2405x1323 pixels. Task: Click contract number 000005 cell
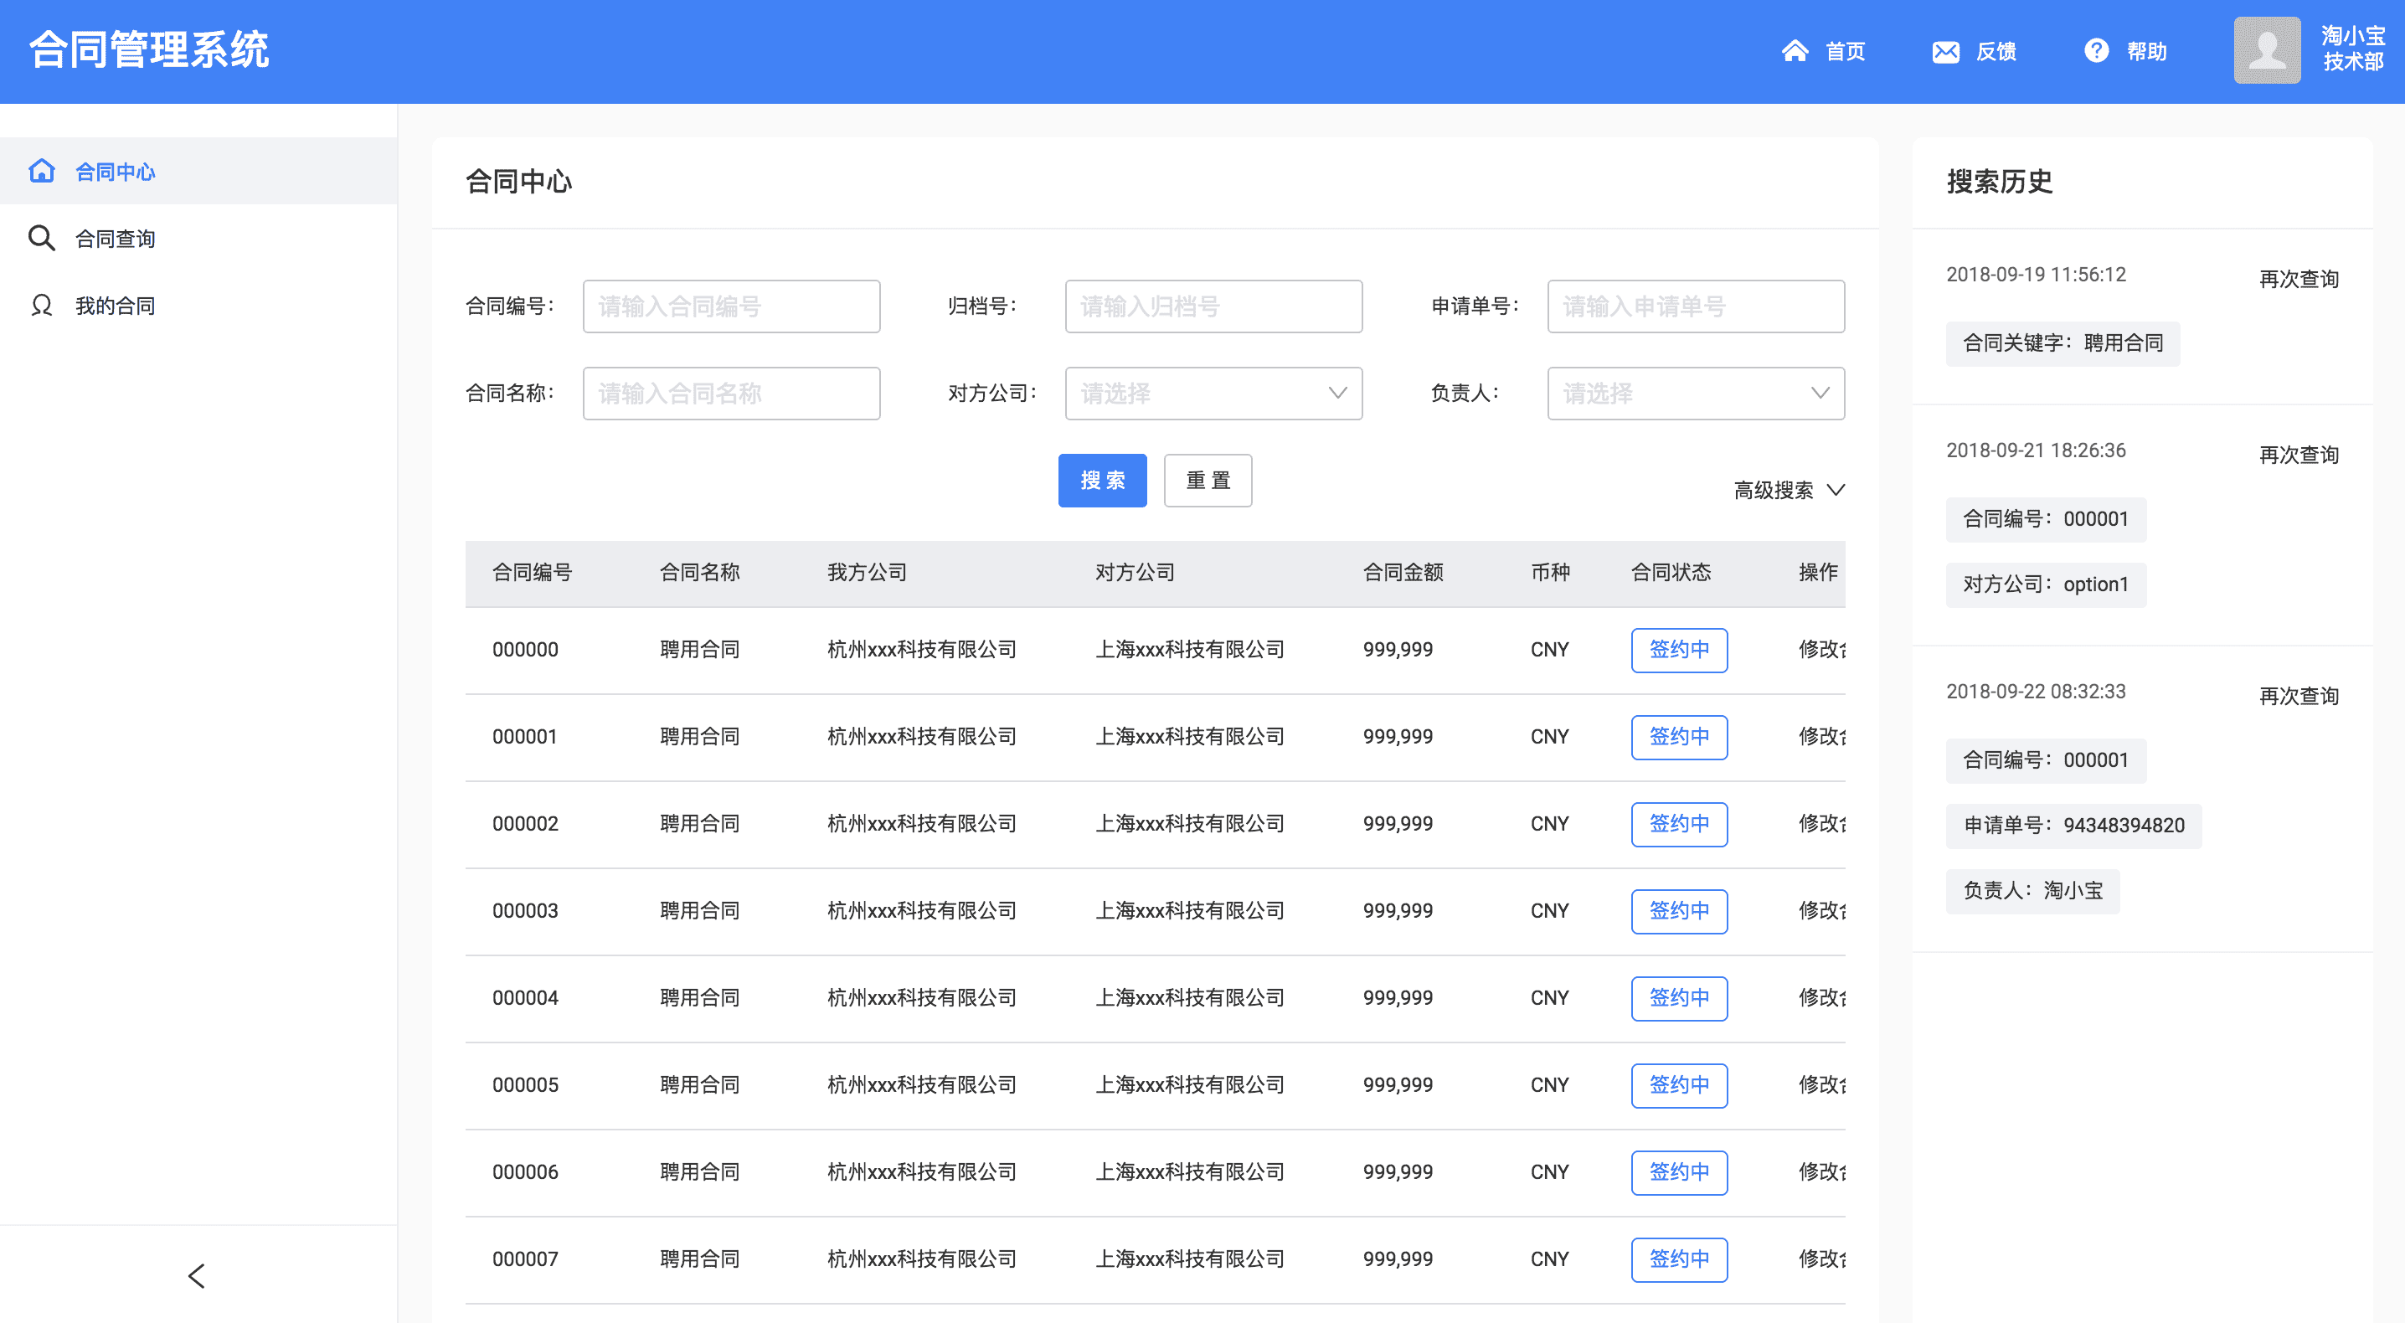coord(526,1085)
